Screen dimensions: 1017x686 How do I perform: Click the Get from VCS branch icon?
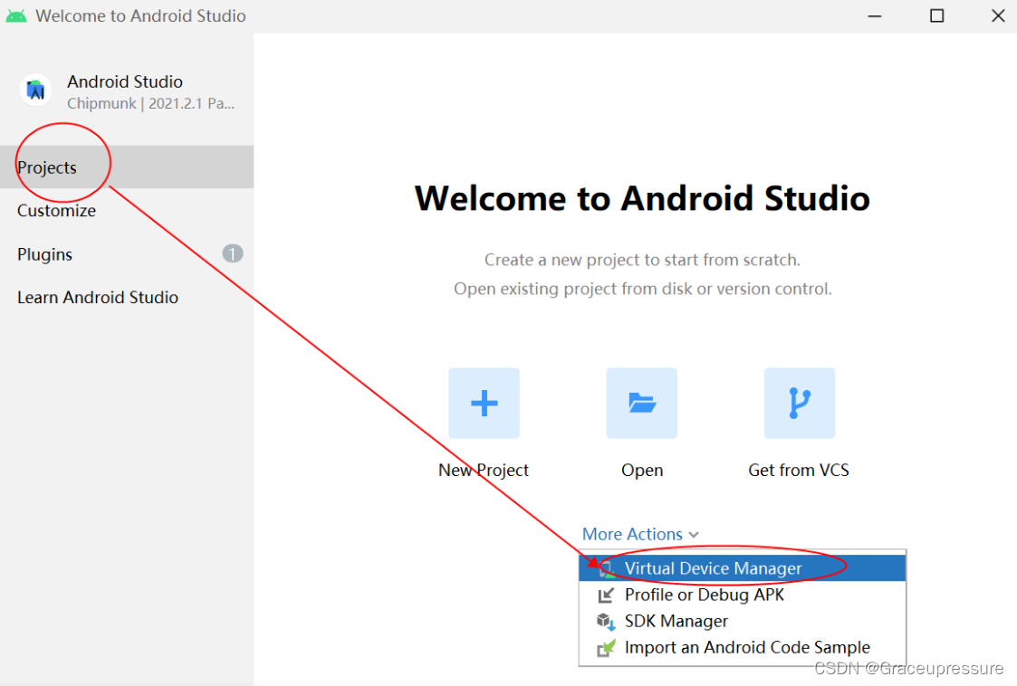point(799,404)
